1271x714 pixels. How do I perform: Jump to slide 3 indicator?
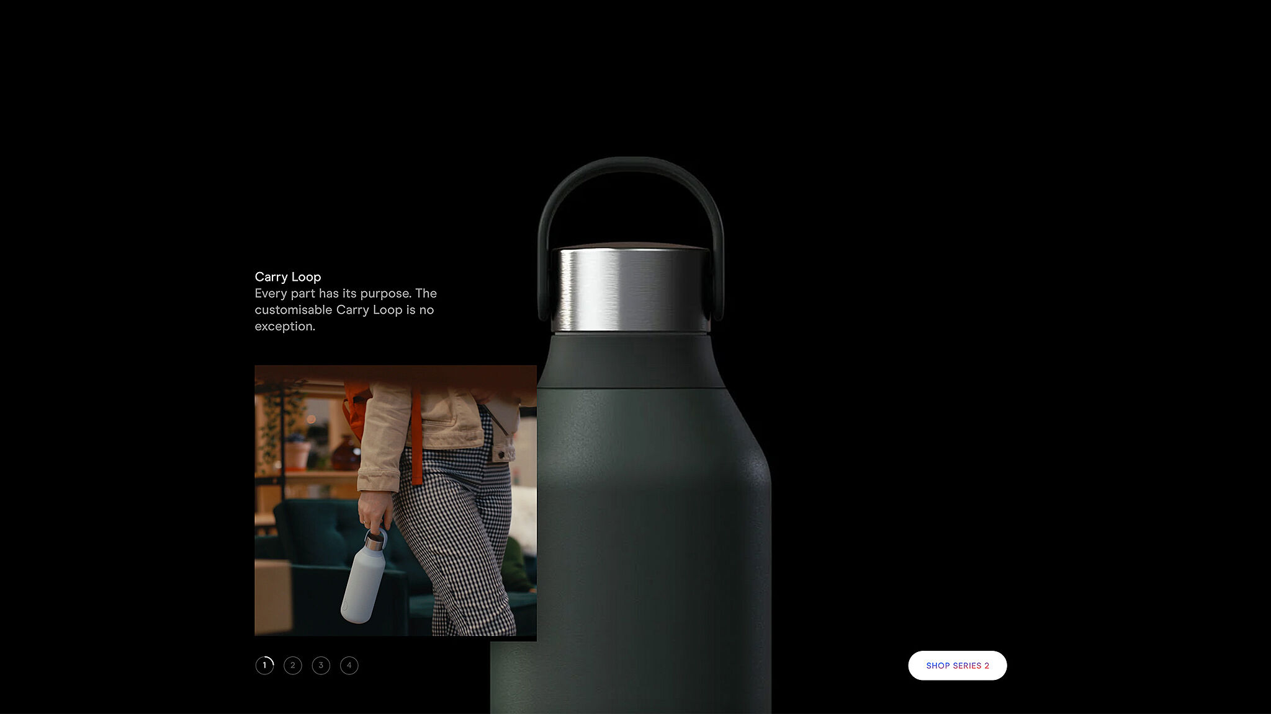tap(321, 665)
